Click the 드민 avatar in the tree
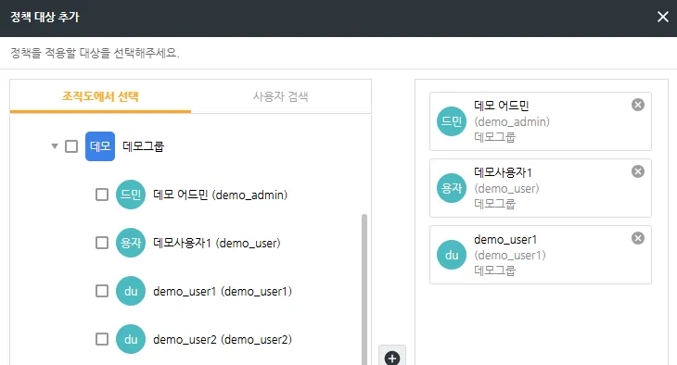The width and height of the screenshot is (677, 365). tap(131, 195)
